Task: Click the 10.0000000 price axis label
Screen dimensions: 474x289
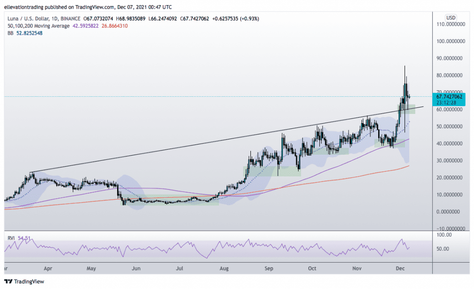Action: point(449,195)
